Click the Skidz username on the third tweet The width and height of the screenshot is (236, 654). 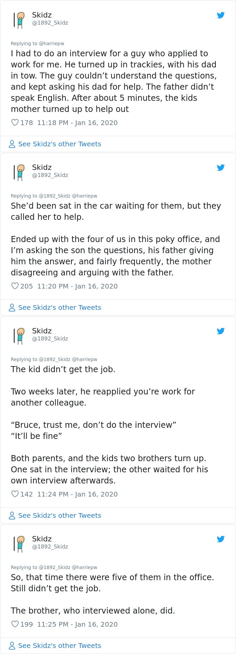coord(41,331)
